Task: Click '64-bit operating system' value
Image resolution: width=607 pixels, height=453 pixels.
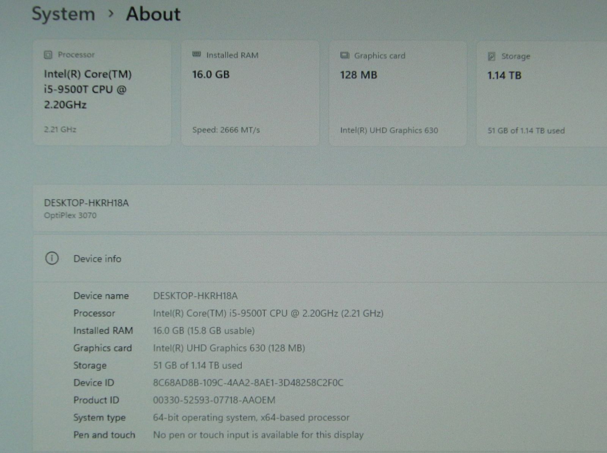Action: 251,417
